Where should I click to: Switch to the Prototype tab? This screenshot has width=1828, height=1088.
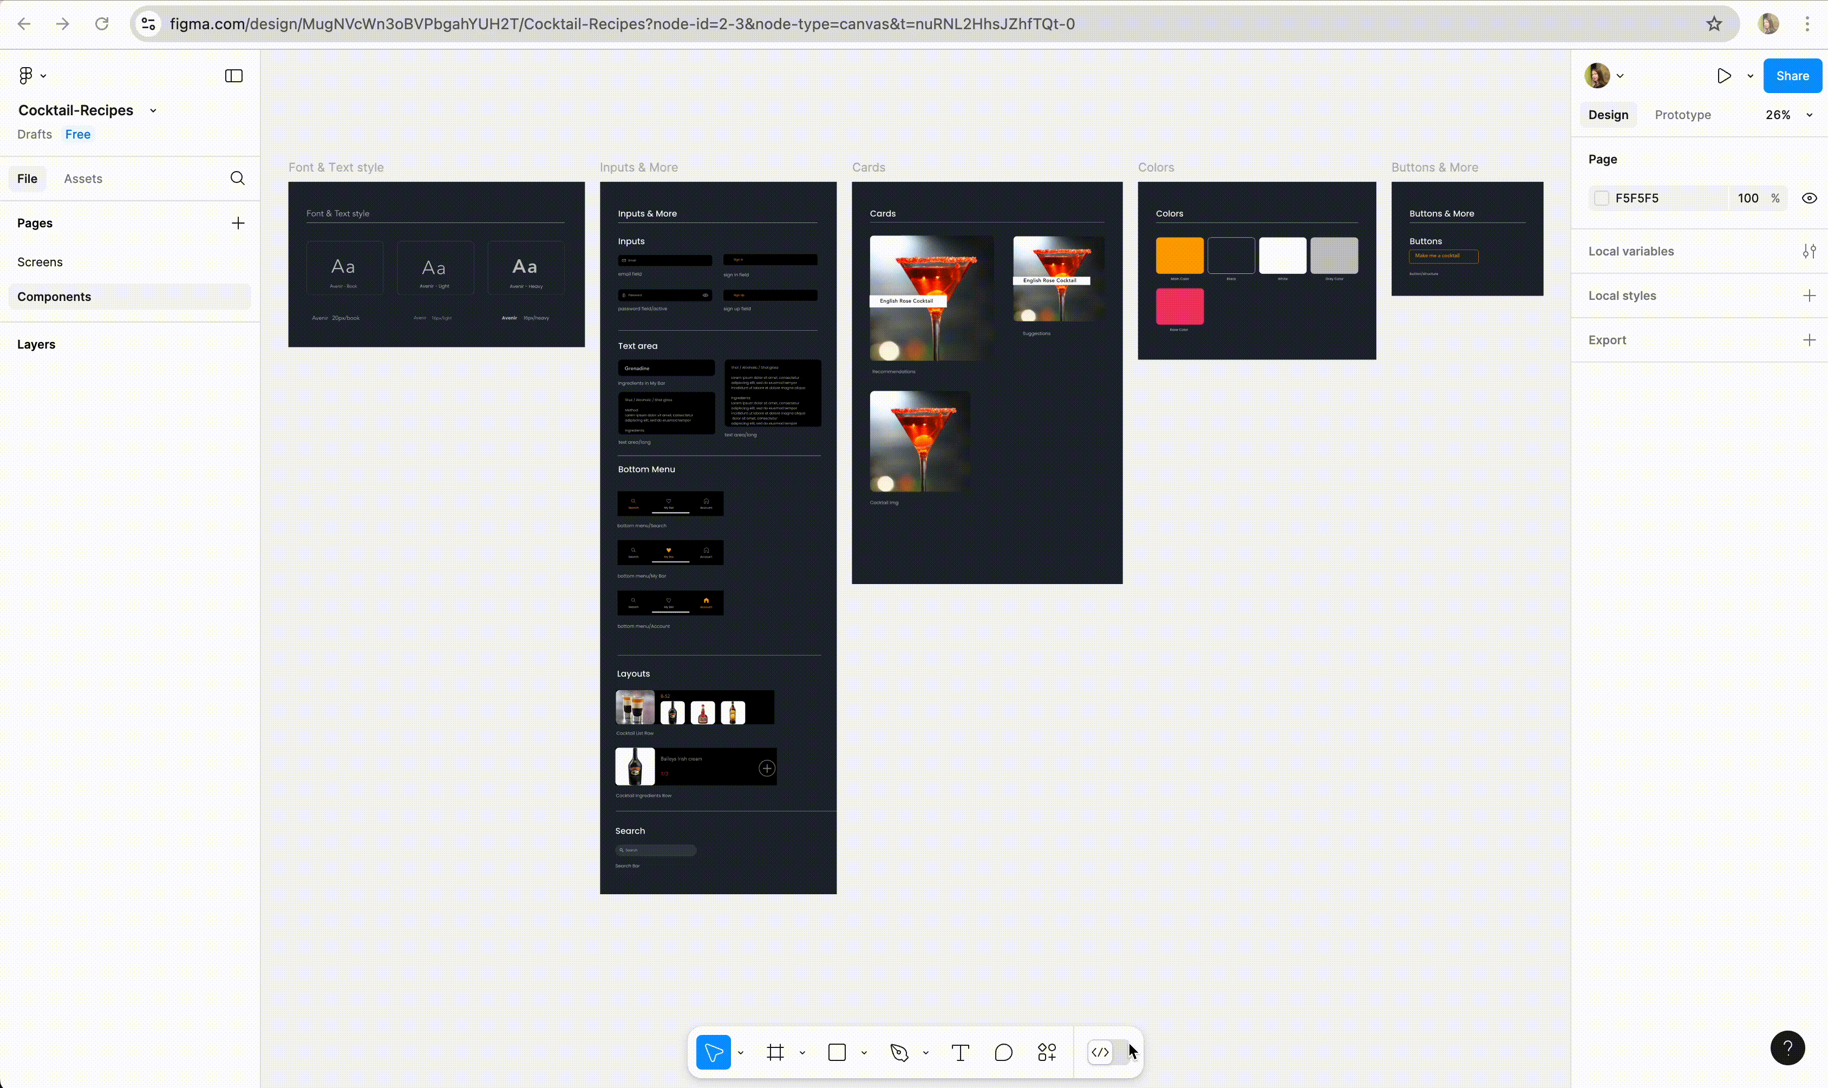[x=1682, y=115]
